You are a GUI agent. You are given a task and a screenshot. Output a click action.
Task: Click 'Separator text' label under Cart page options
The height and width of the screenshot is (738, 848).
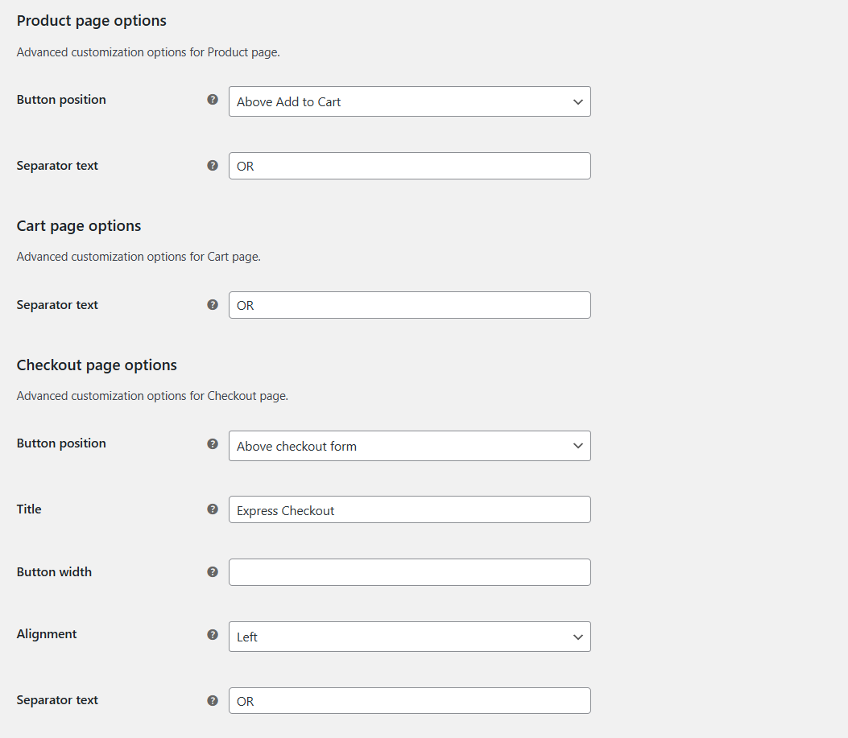(57, 305)
